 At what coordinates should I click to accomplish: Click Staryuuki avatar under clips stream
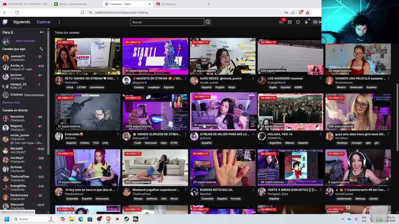(x=127, y=136)
